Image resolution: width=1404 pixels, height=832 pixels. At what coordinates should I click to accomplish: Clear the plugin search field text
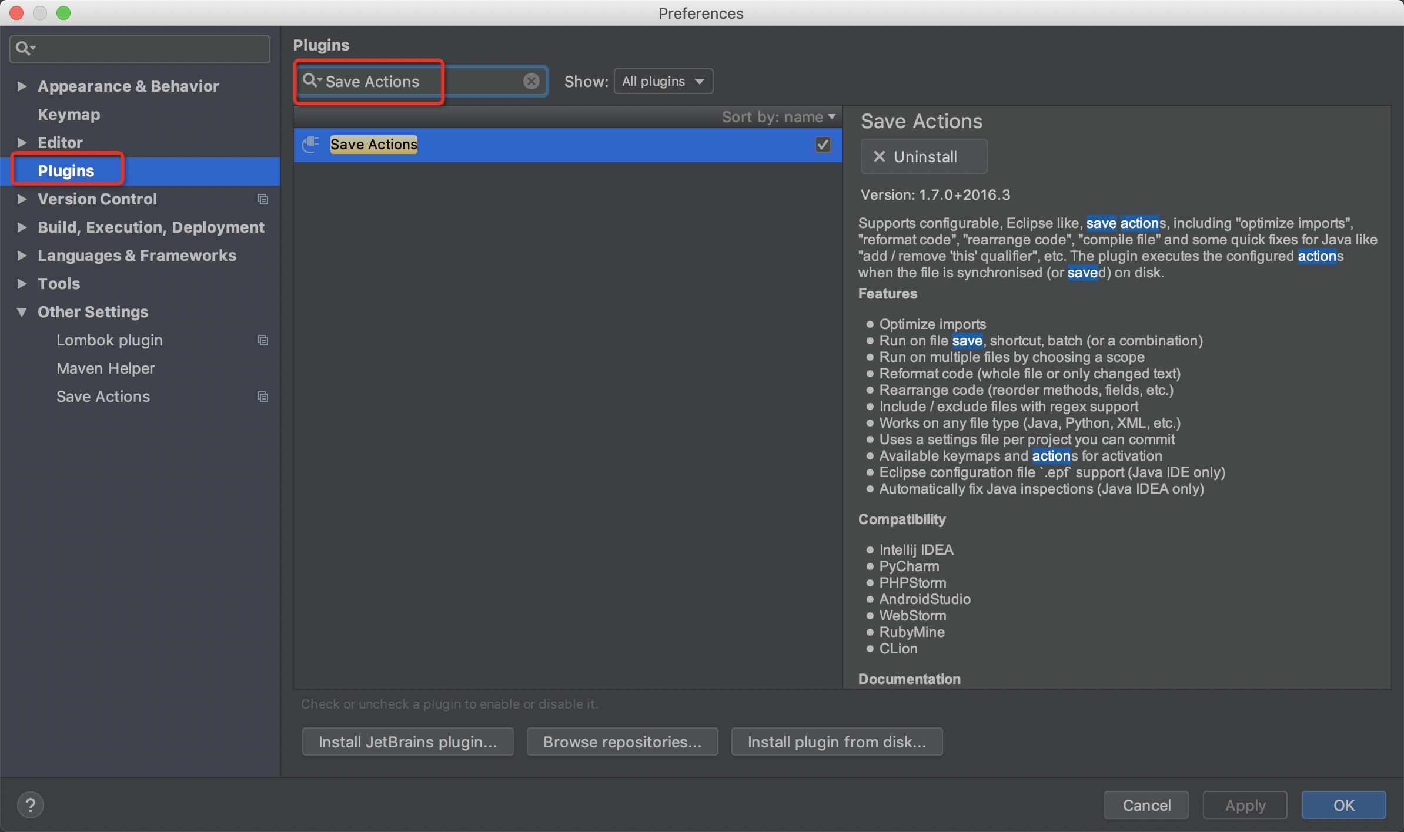click(531, 81)
